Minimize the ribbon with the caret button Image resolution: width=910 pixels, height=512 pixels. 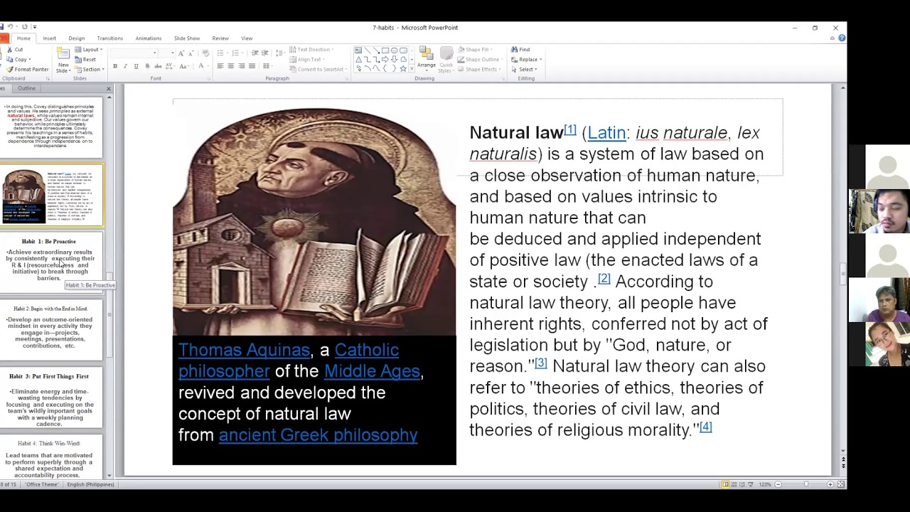click(x=833, y=38)
